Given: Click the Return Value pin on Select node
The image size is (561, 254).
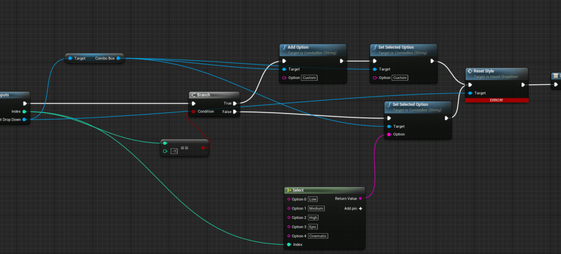Looking at the screenshot, I should click(x=360, y=199).
